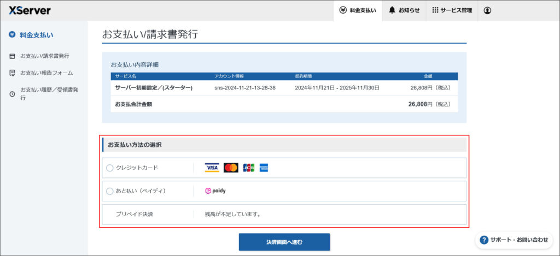The height and width of the screenshot is (256, 560).
Task: Click the icon beside お支払い報告フォーム
Action: pyautogui.click(x=12, y=73)
